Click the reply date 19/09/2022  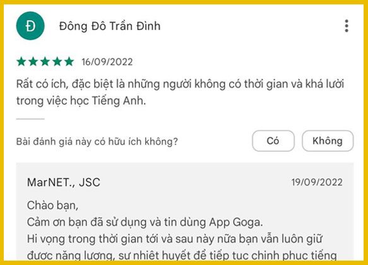coord(317,182)
